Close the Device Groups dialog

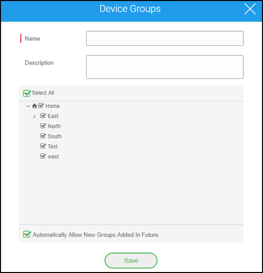pos(250,9)
